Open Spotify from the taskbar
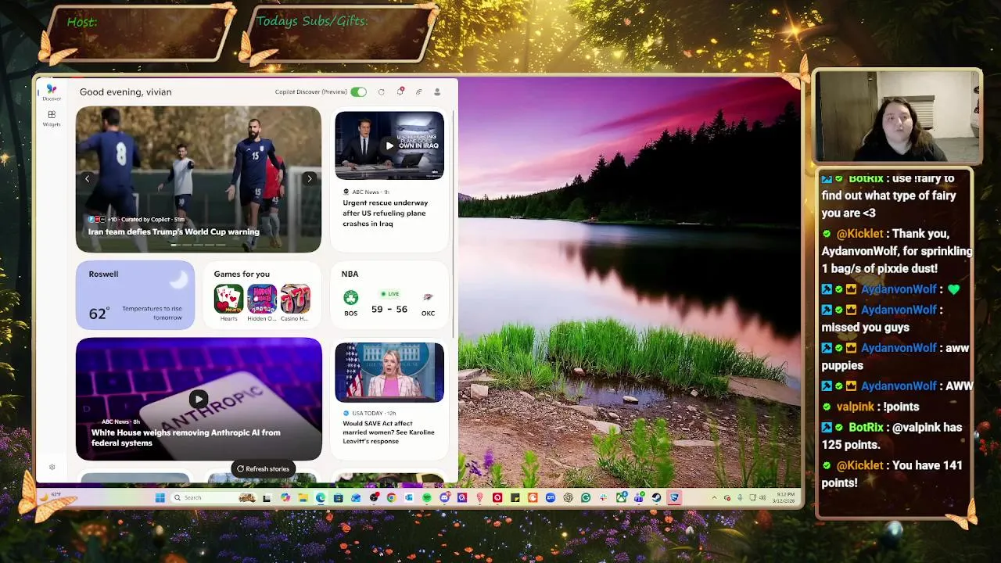Screen dimensions: 1001x563 426,497
